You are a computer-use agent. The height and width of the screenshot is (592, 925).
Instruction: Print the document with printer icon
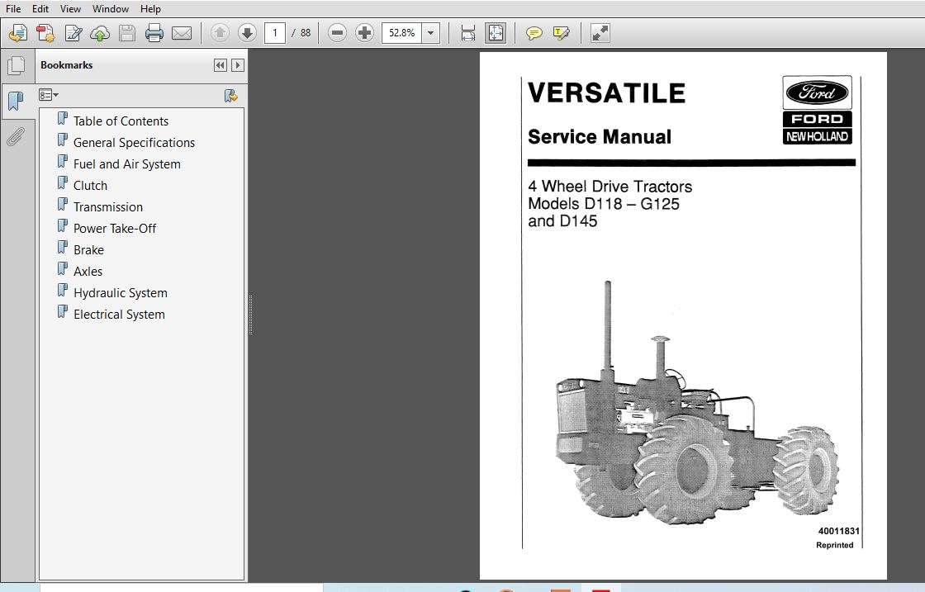click(154, 33)
